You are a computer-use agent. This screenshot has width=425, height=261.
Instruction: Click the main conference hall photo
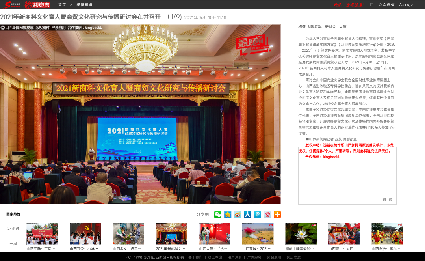(x=140, y=114)
